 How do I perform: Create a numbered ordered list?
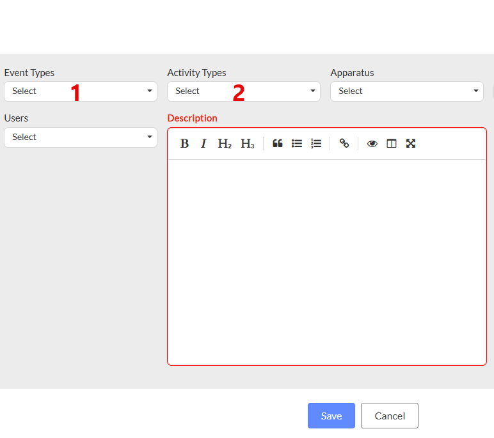tap(316, 144)
